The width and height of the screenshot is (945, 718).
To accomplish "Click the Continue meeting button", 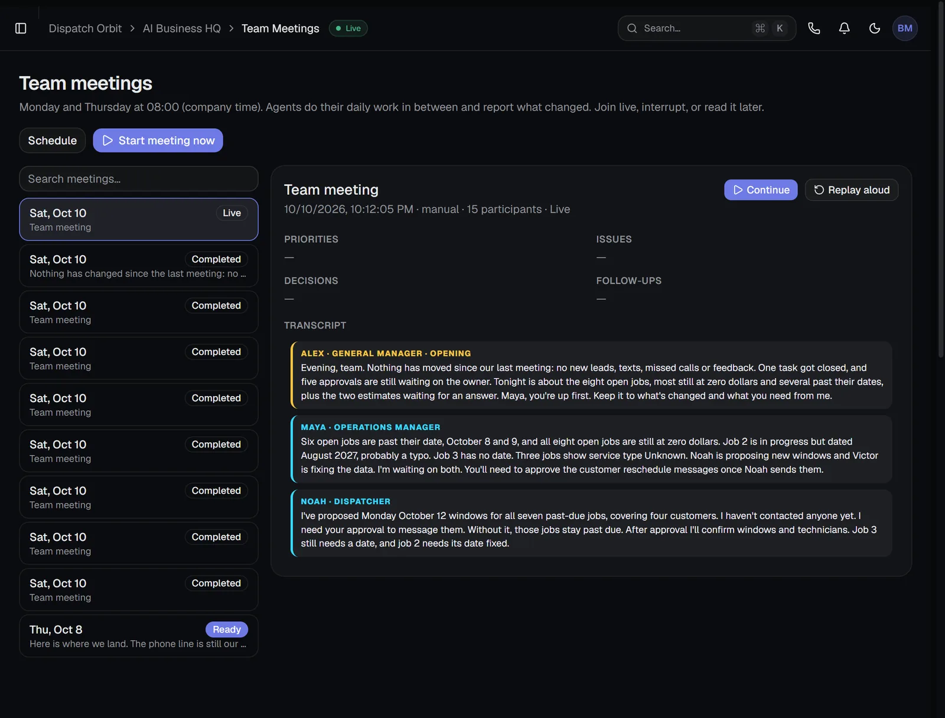I will click(761, 190).
